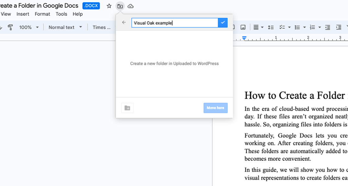Expand the bulleted list options arrow
Image resolution: width=348 pixels, height=186 pixels.
tap(305, 27)
